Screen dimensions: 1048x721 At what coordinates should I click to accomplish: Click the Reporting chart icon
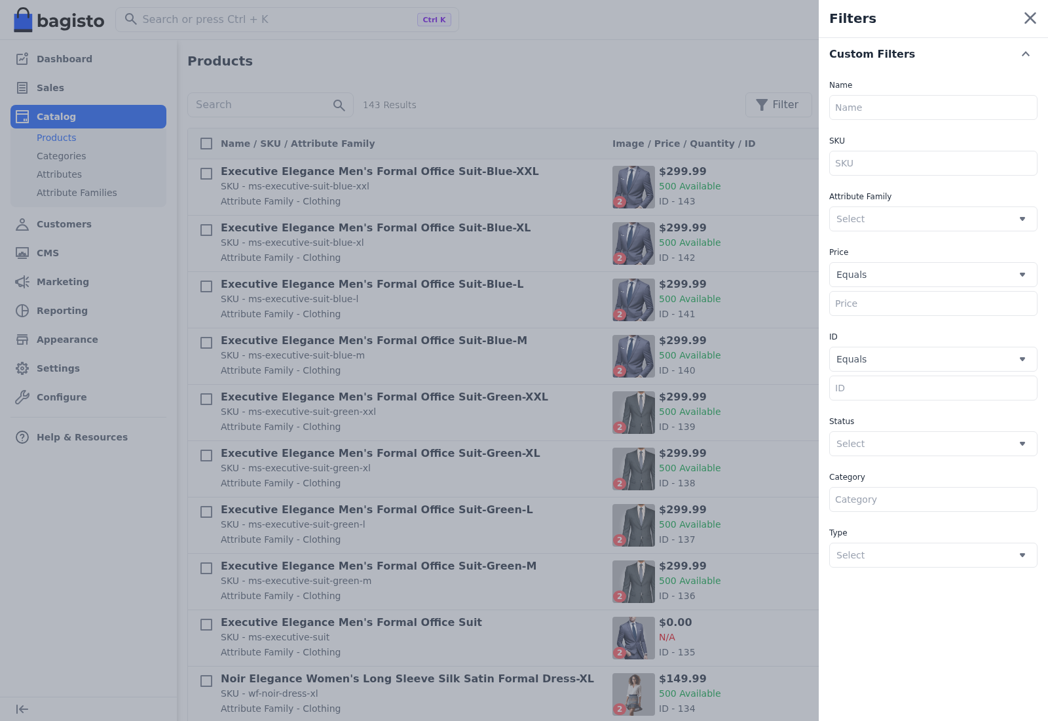click(22, 311)
